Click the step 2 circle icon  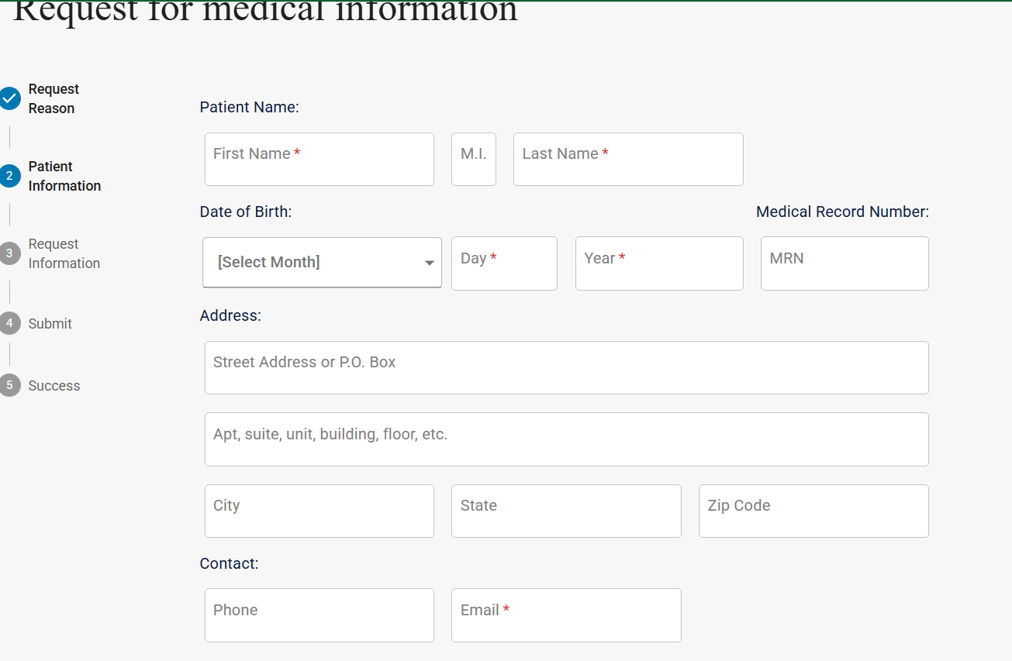(9, 176)
